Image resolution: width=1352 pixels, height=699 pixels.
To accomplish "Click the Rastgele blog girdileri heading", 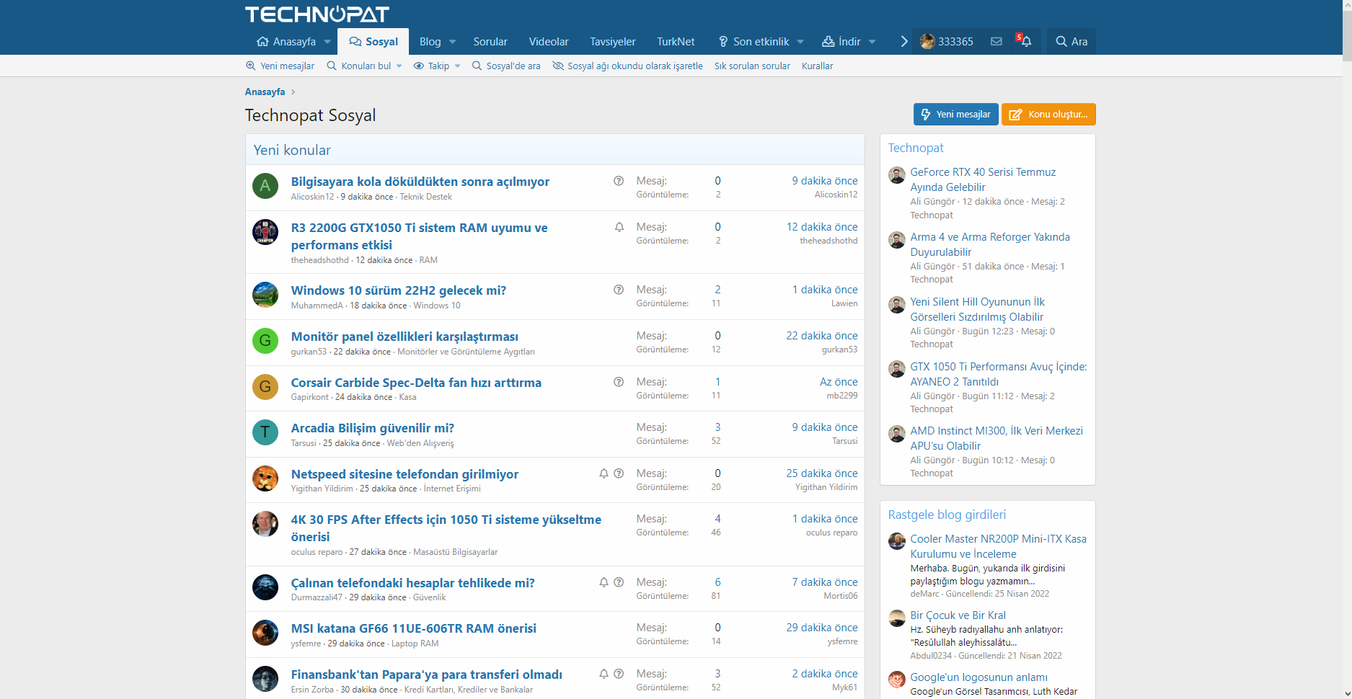I will click(x=947, y=515).
